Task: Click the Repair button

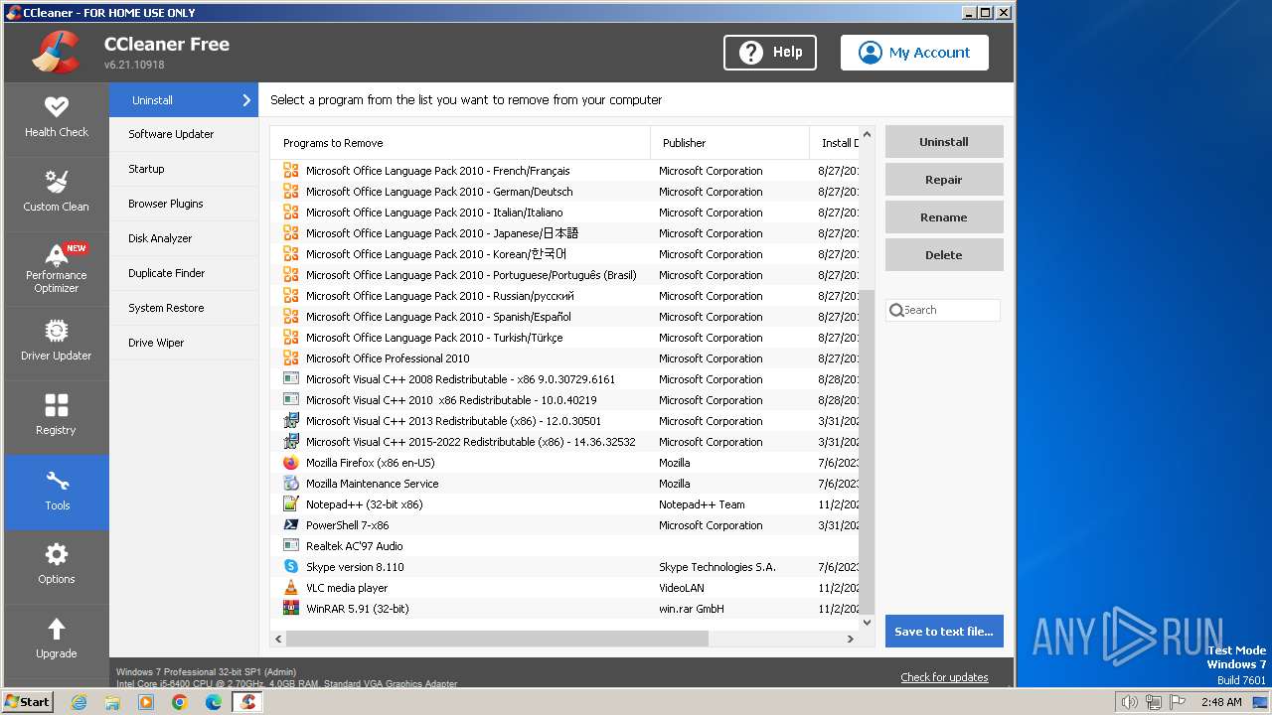Action: coord(944,180)
